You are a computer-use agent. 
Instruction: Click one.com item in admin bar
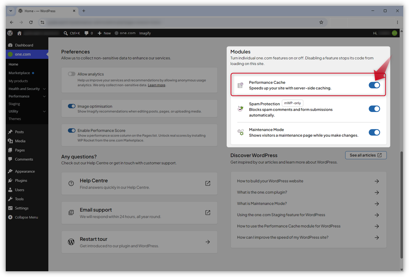click(125, 33)
